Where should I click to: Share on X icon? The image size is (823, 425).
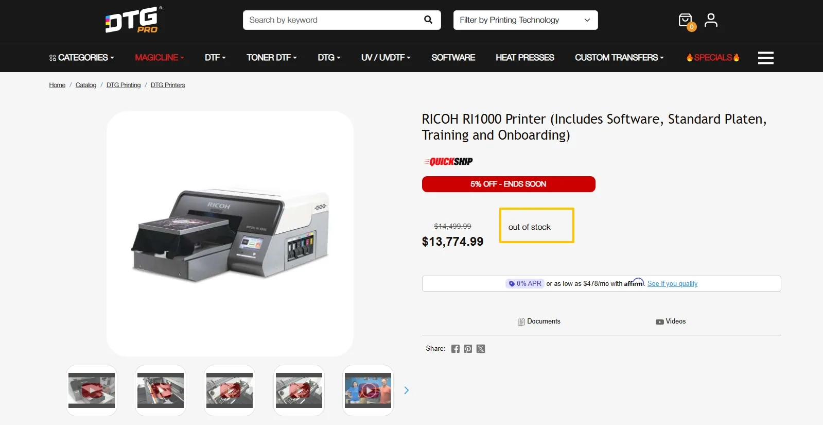click(481, 349)
